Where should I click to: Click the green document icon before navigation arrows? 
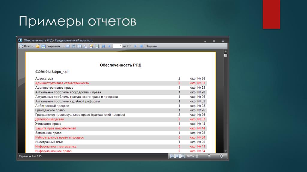click(97, 46)
